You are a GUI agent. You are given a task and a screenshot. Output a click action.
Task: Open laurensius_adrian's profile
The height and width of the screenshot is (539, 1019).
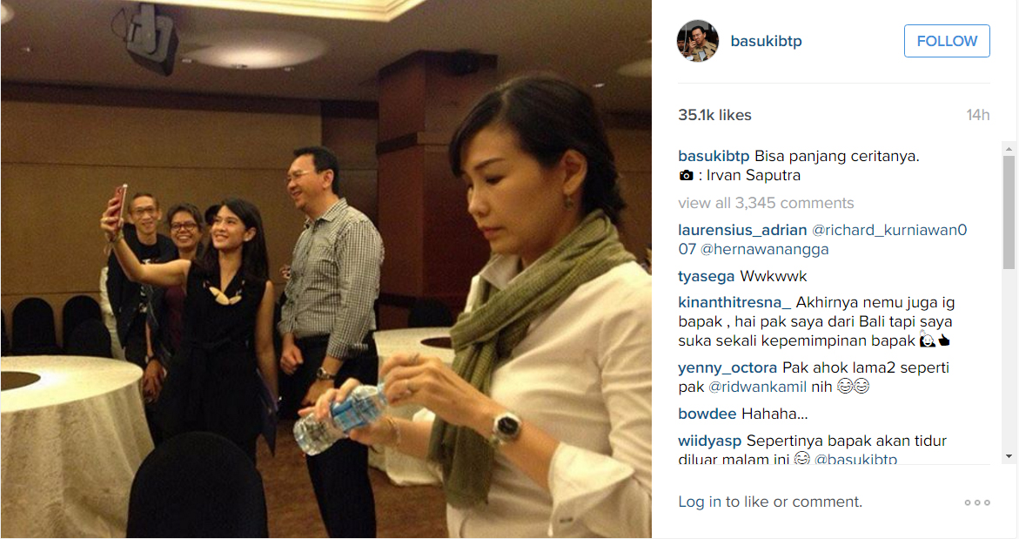pos(743,230)
